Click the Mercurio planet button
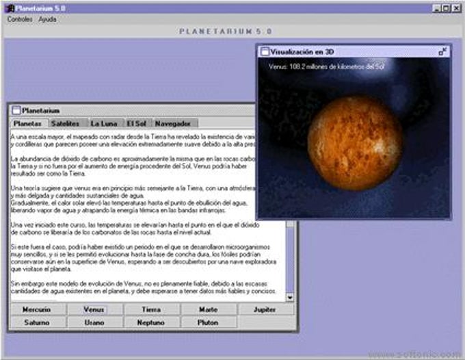Image resolution: width=465 pixels, height=360 pixels. [37, 309]
